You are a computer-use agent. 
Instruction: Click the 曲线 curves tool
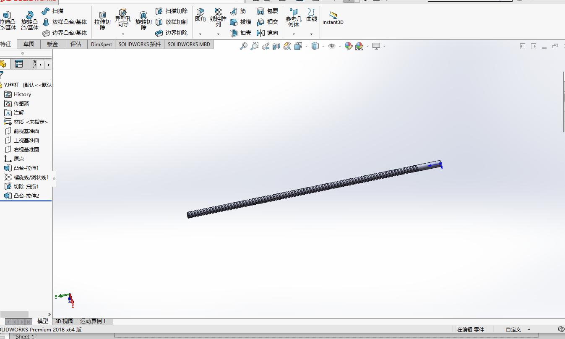312,15
